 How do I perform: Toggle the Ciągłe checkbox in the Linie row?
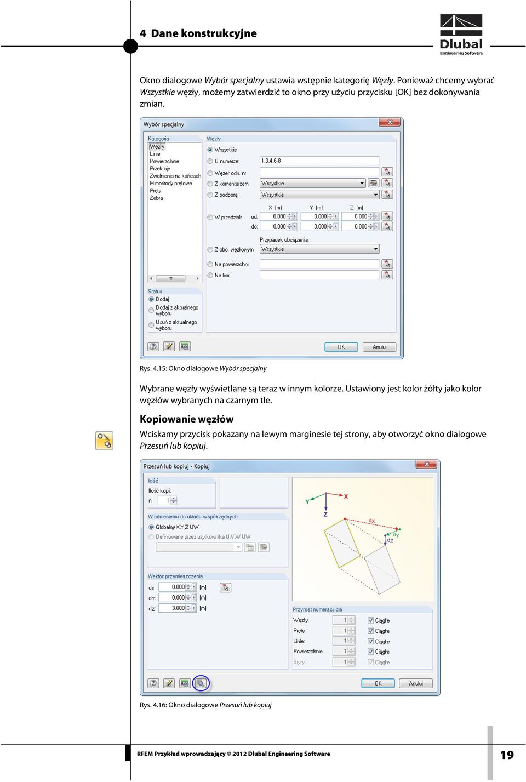click(x=370, y=641)
